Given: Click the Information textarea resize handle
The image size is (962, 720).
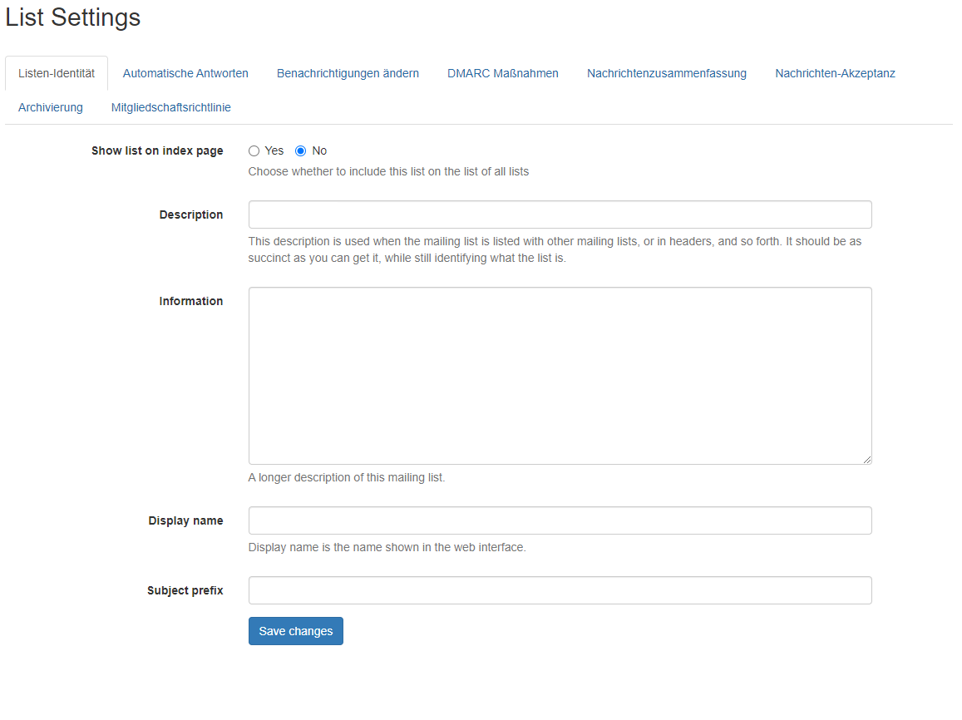Looking at the screenshot, I should coord(866,459).
